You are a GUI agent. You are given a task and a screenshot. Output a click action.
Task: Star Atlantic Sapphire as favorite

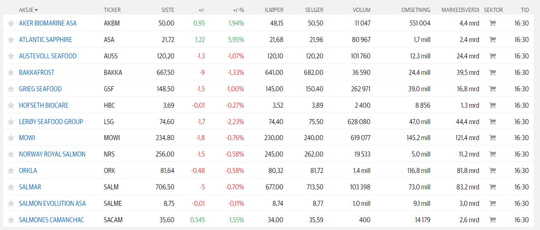point(11,40)
